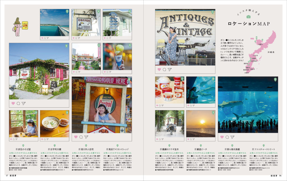Click comment bubble under Local Goods Store photo
This screenshot has height=181, width=287.
click(18, 103)
